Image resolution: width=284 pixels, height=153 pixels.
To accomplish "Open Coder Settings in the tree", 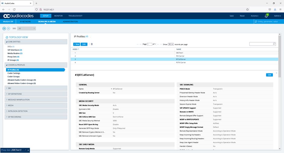I will point(14,73).
